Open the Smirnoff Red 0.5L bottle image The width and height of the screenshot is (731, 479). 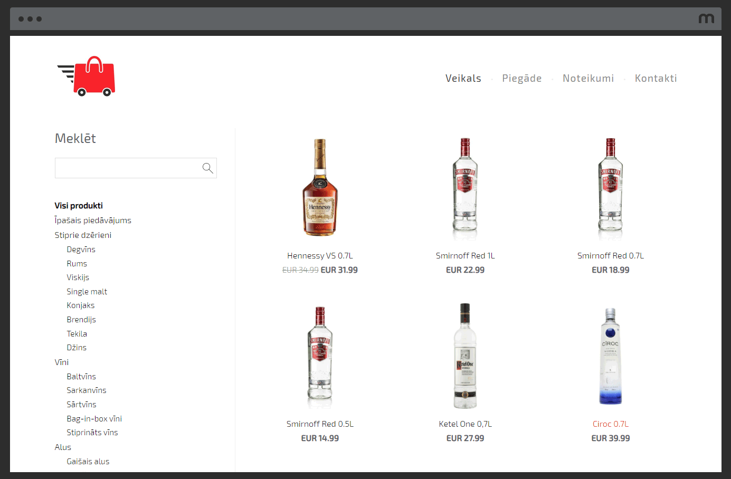coord(320,357)
